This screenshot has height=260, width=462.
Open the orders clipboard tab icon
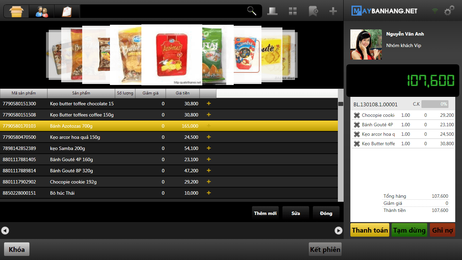(x=67, y=11)
